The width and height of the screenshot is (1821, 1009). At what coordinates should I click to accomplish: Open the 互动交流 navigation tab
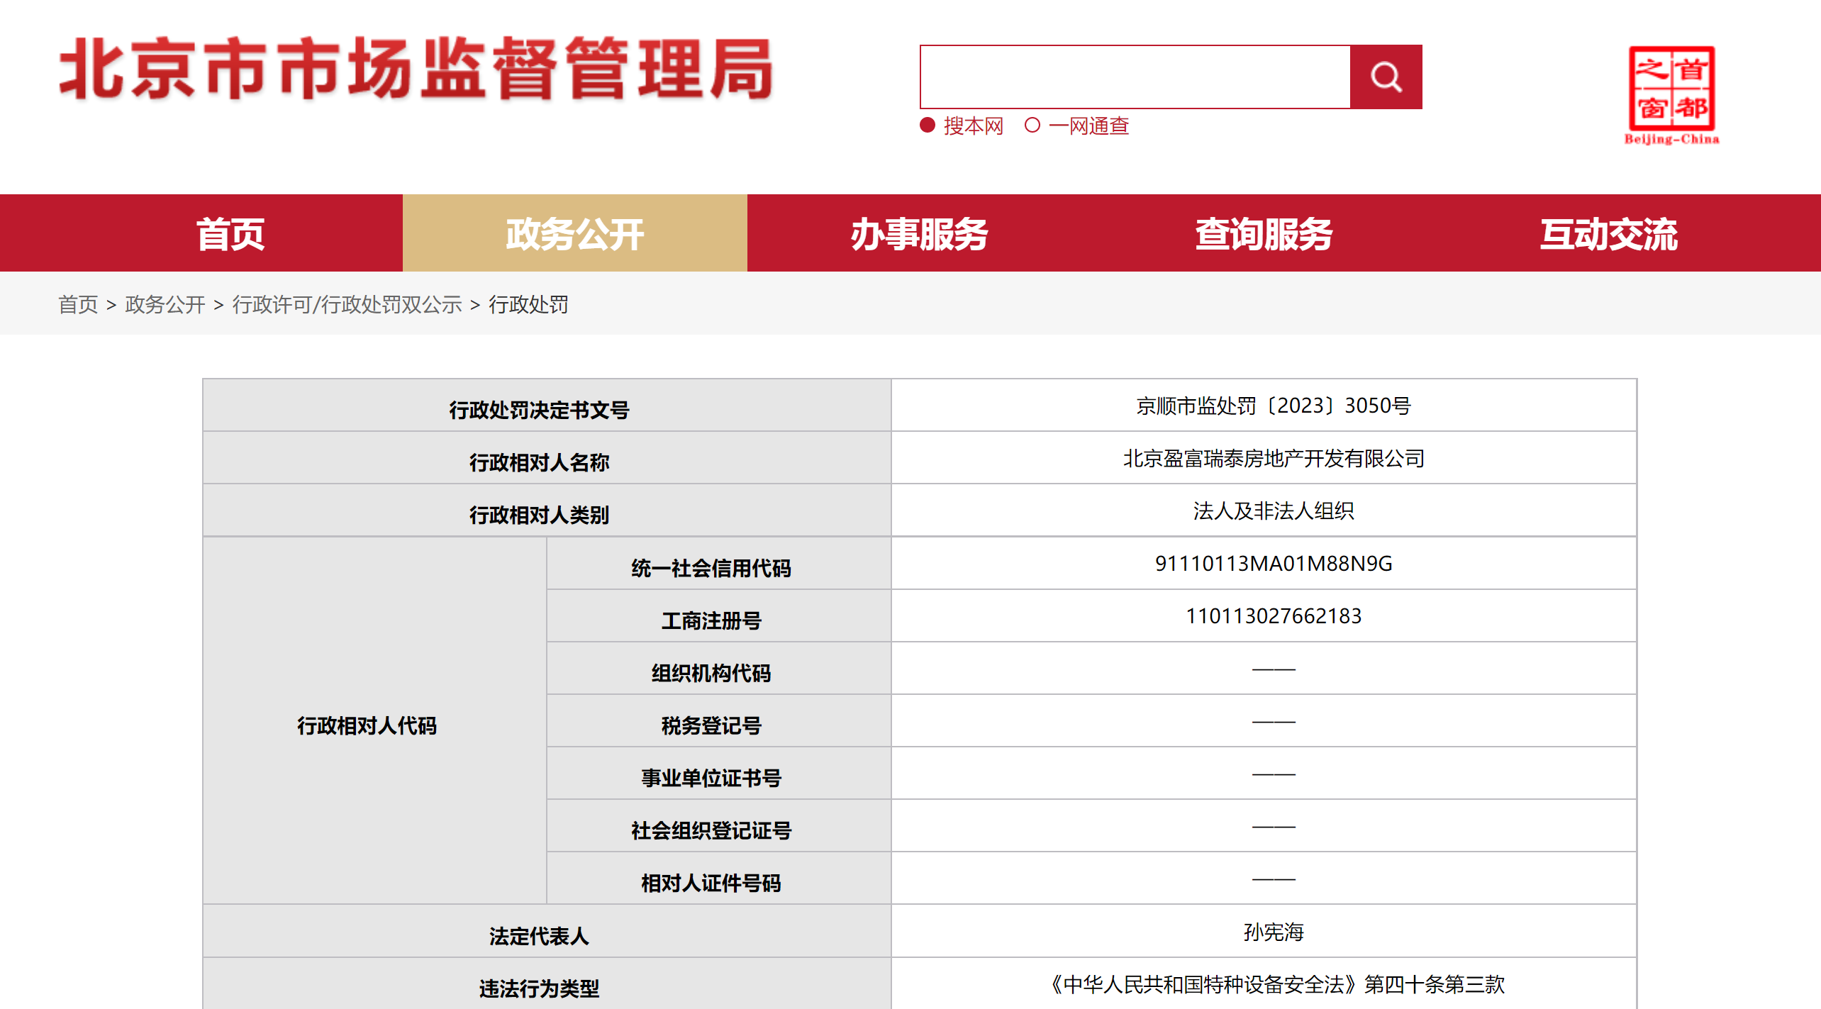[1609, 233]
